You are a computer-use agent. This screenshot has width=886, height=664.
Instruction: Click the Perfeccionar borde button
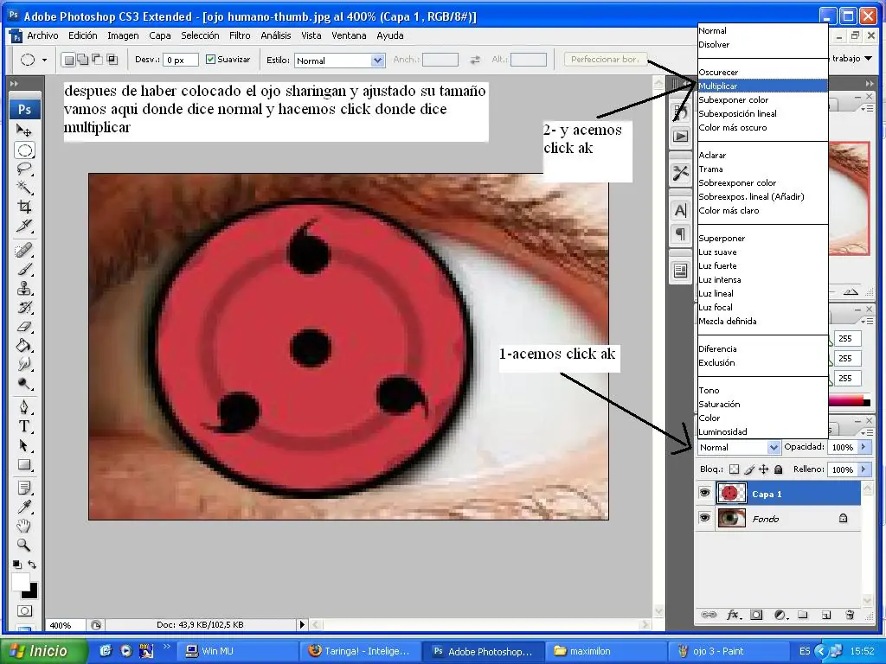(x=605, y=60)
